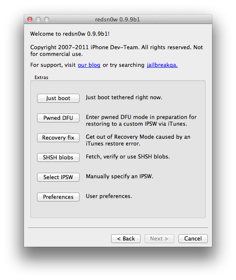Click the 'Just boot tethered right now' description
The height and width of the screenshot is (280, 236).
[x=124, y=98]
